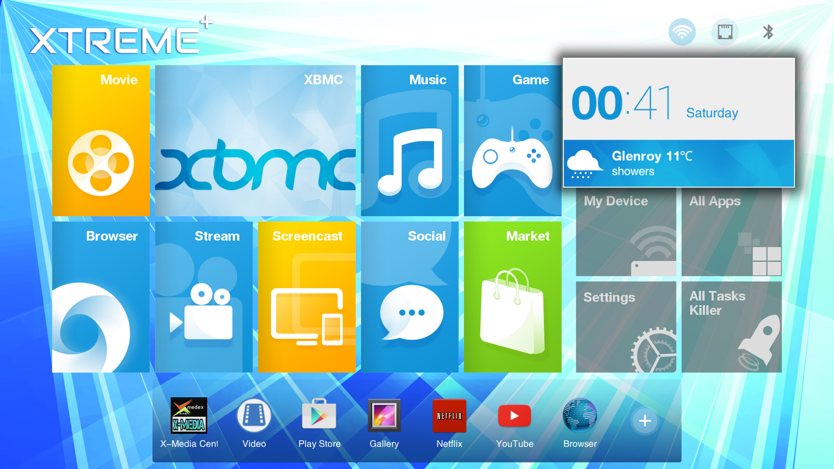The image size is (834, 469).
Task: Click the Wi-Fi status icon
Action: (682, 32)
